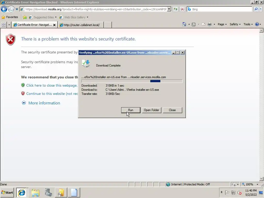Switch to the router.collabnet.local tab

click(81, 25)
